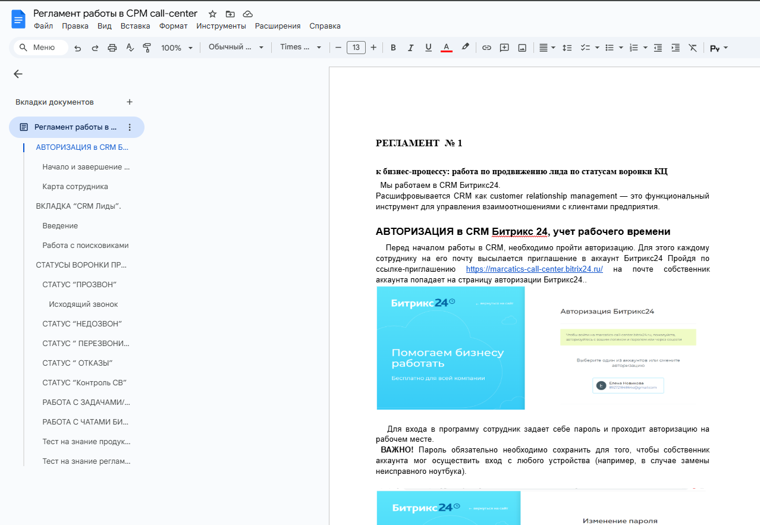Increase font size with plus button
The image size is (760, 525).
pyautogui.click(x=373, y=48)
